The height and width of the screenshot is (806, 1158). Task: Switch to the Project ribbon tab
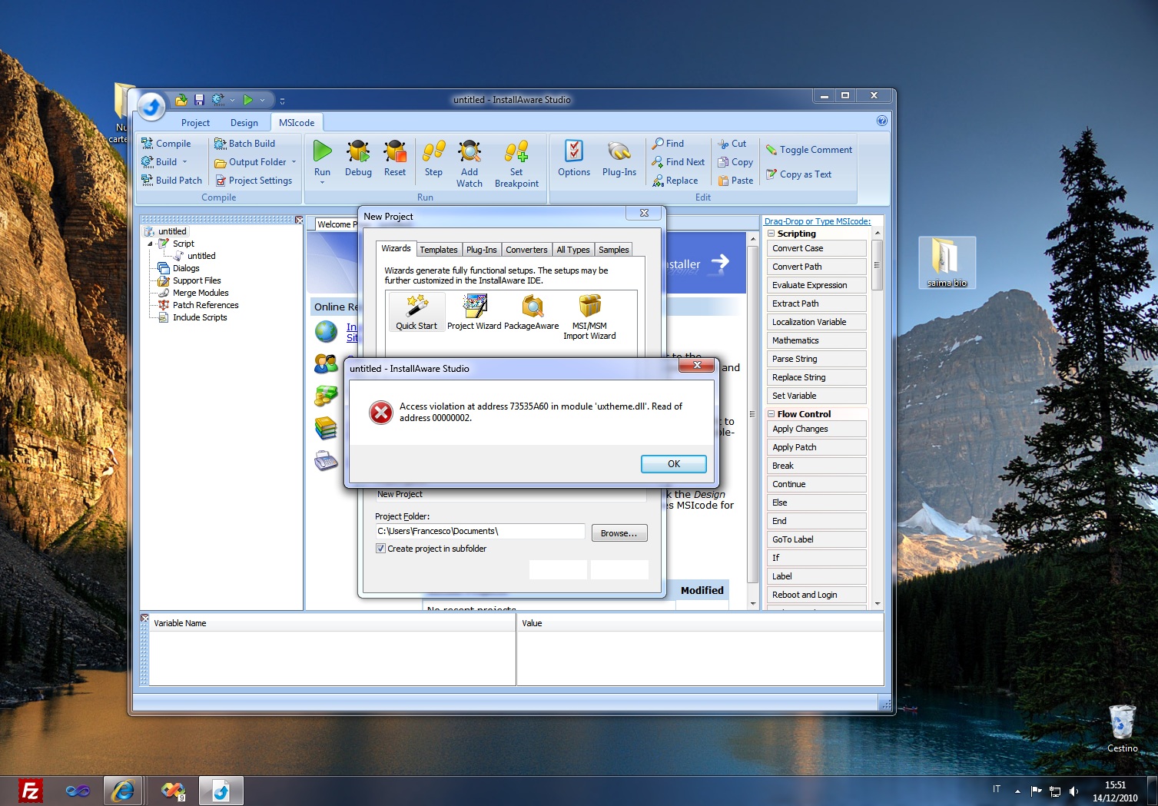(195, 123)
